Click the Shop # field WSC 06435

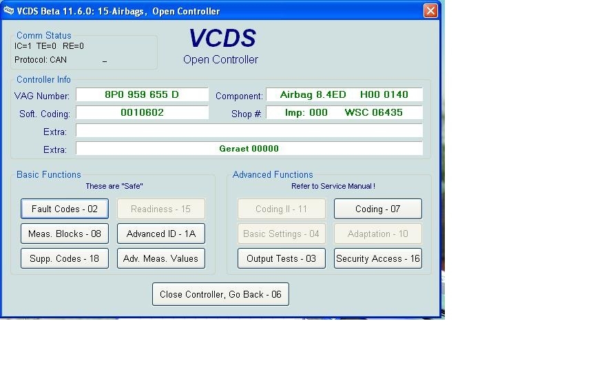(x=344, y=112)
